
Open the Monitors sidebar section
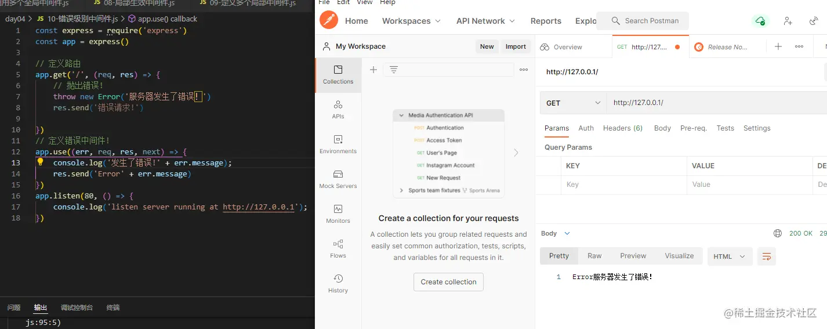pyautogui.click(x=338, y=214)
